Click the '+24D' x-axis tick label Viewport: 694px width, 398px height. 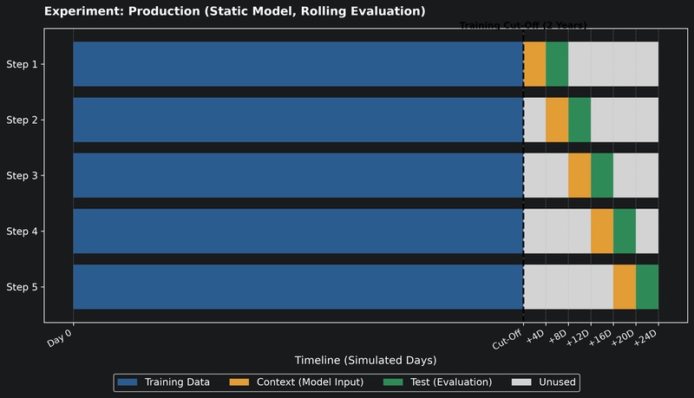pos(645,338)
